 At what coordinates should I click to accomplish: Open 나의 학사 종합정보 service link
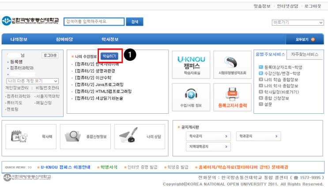pos(281,86)
